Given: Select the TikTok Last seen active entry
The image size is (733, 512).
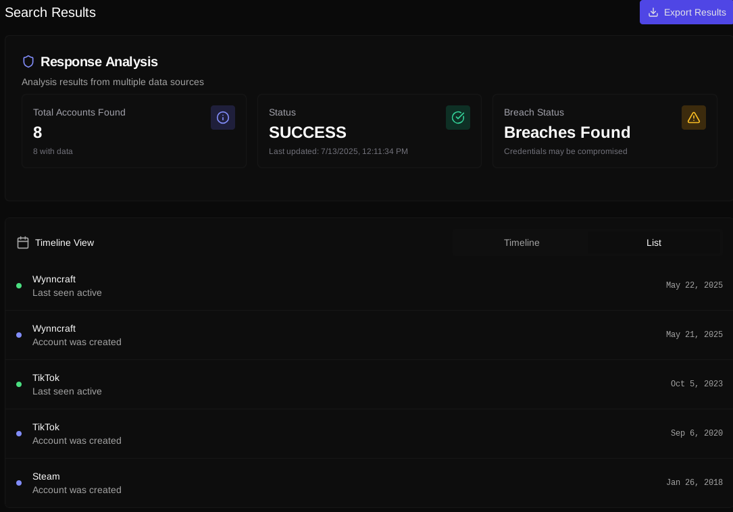Looking at the screenshot, I should coord(67,384).
